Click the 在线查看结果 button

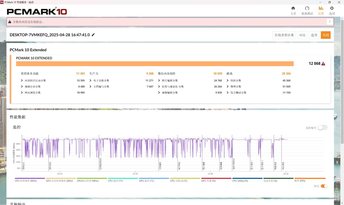tap(284, 35)
